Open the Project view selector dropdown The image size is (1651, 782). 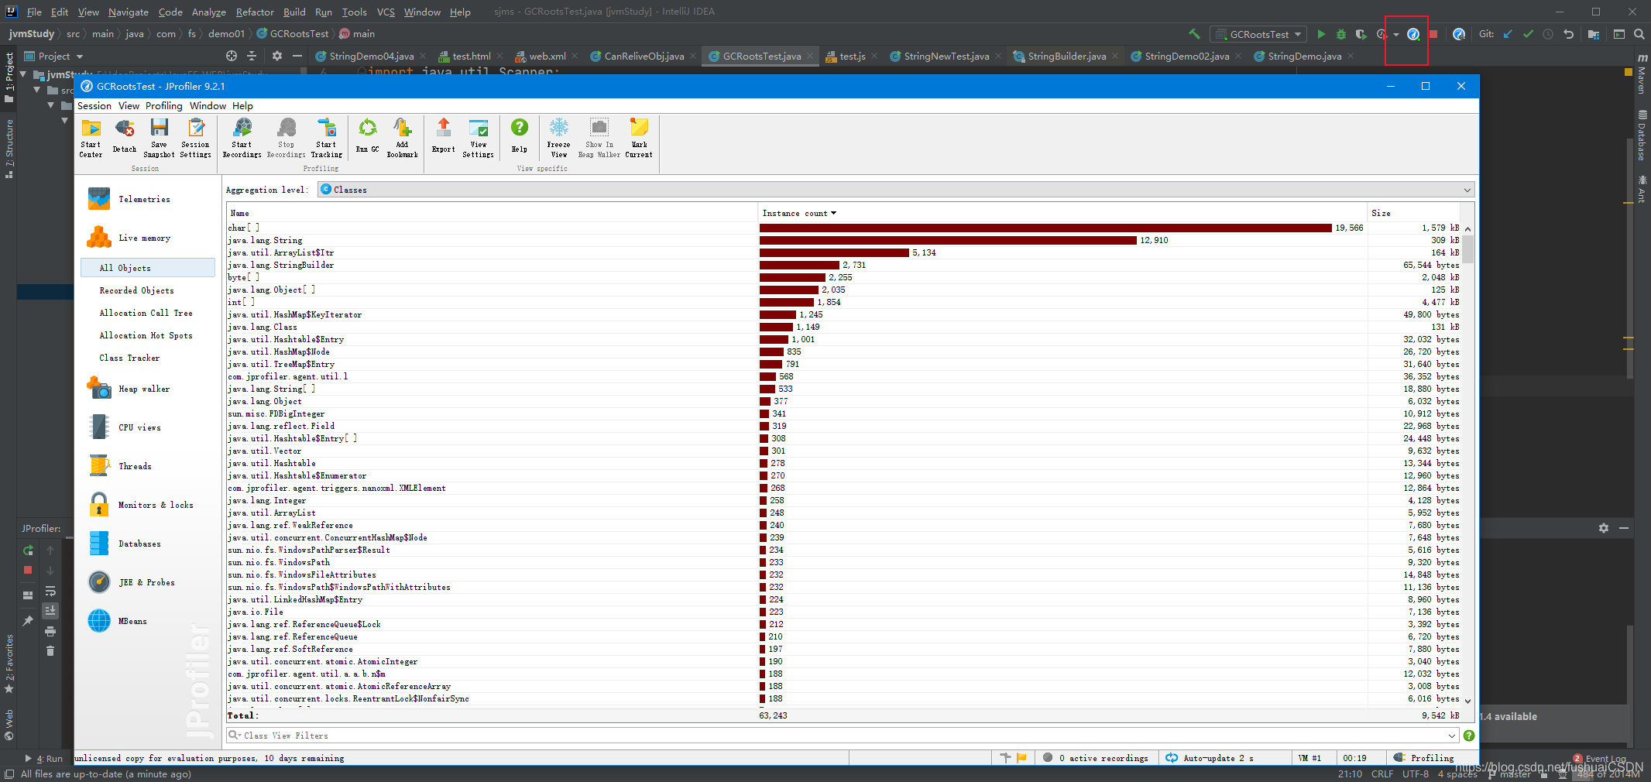point(53,57)
